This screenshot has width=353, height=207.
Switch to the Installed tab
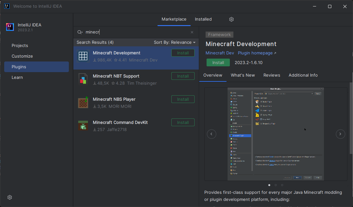point(203,19)
